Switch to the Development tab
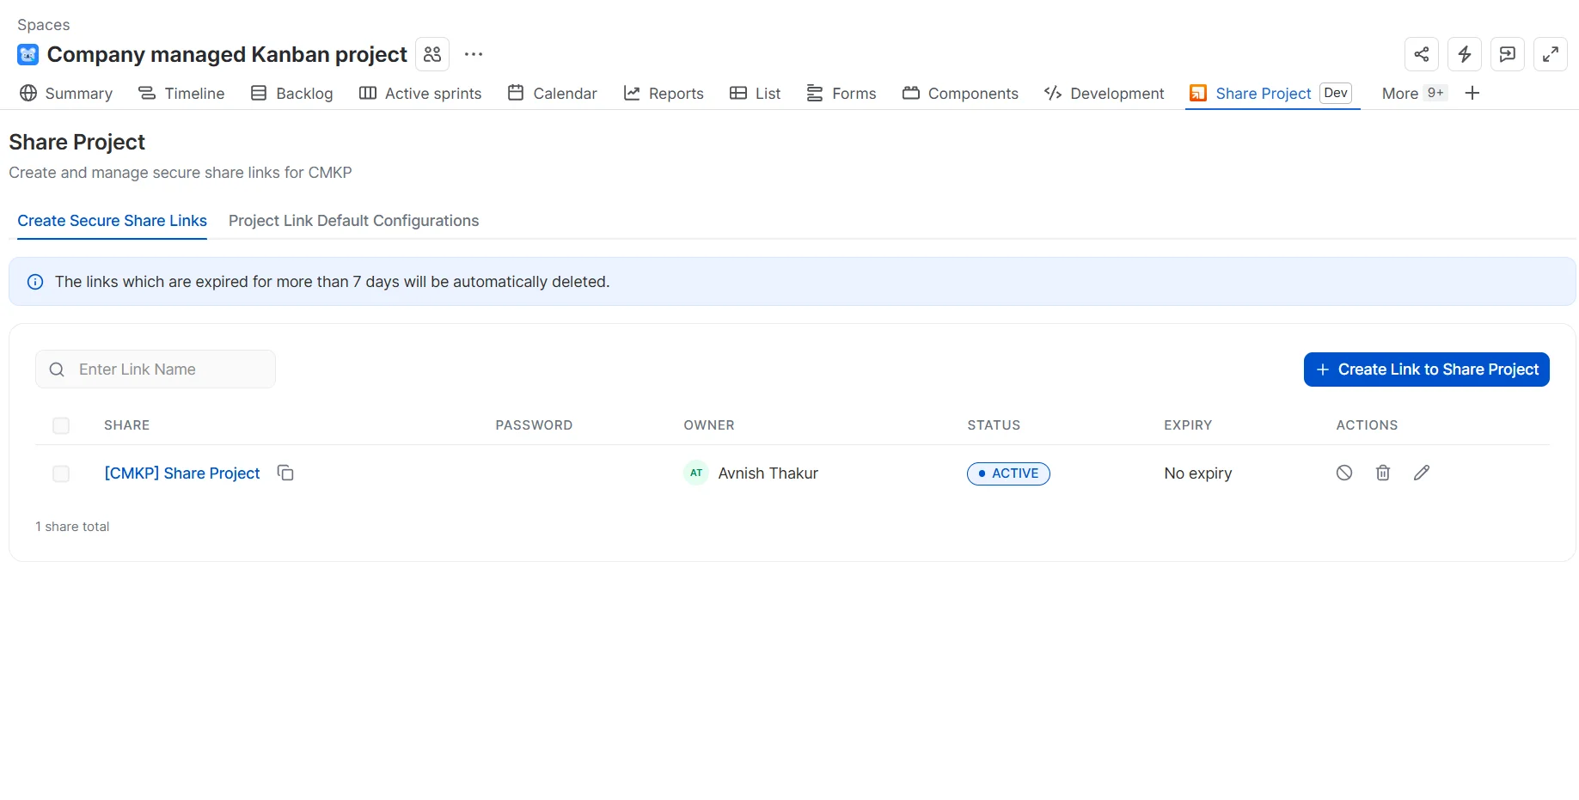Viewport: 1579px width, 800px height. 1104,93
